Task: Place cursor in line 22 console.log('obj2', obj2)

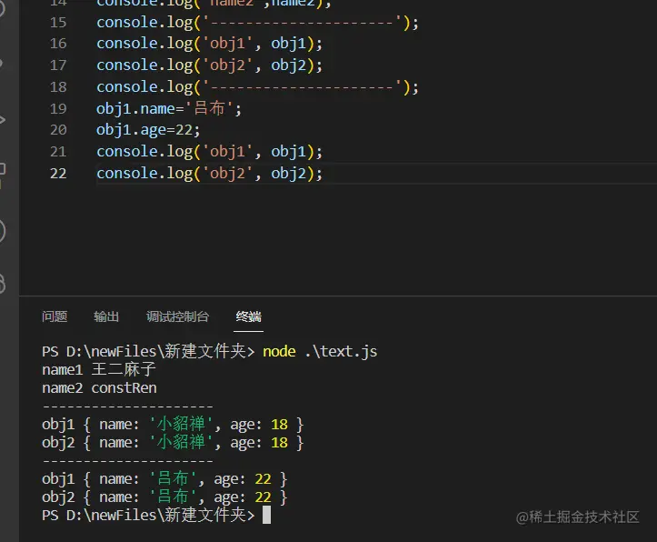Action: tap(210, 174)
